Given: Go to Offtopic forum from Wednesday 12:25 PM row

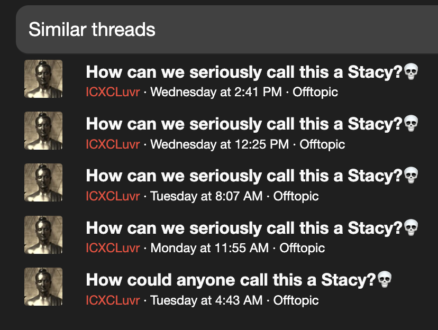Looking at the screenshot, I should [x=322, y=144].
